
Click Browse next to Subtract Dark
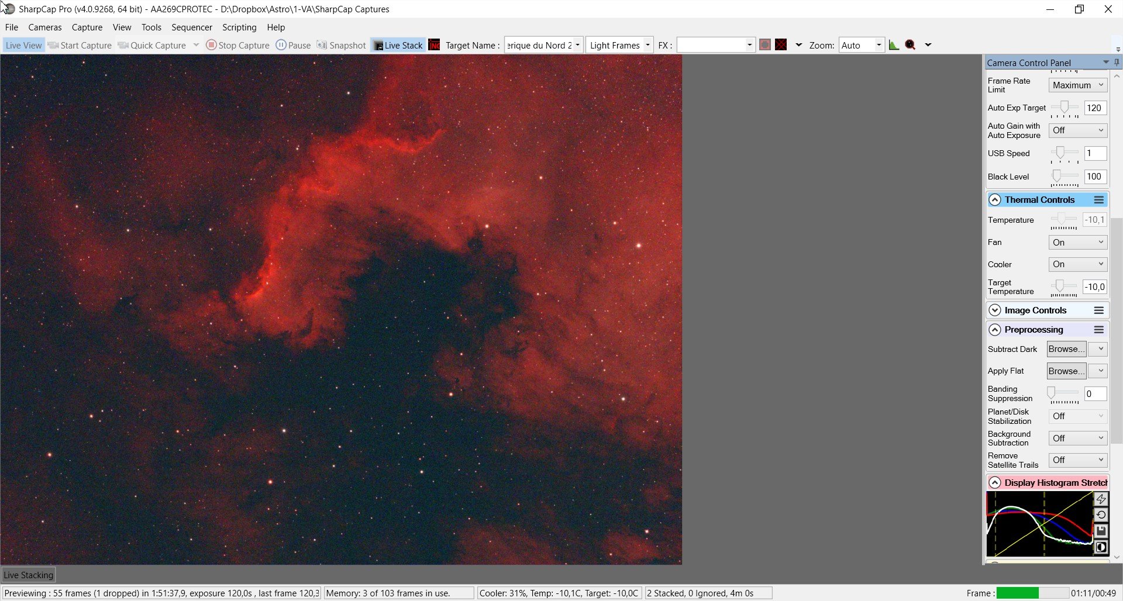point(1066,349)
